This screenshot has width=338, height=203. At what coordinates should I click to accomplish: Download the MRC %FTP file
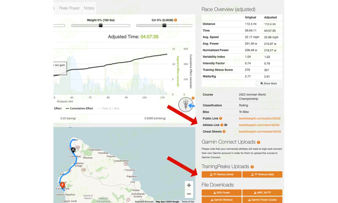[262, 193]
